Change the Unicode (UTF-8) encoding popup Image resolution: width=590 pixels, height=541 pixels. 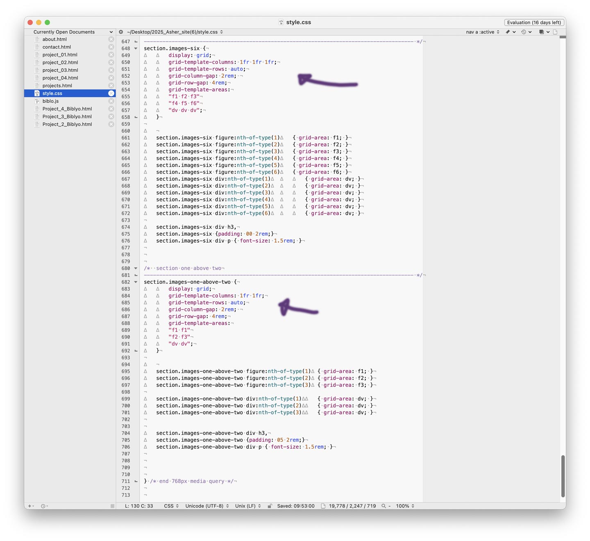tap(207, 506)
